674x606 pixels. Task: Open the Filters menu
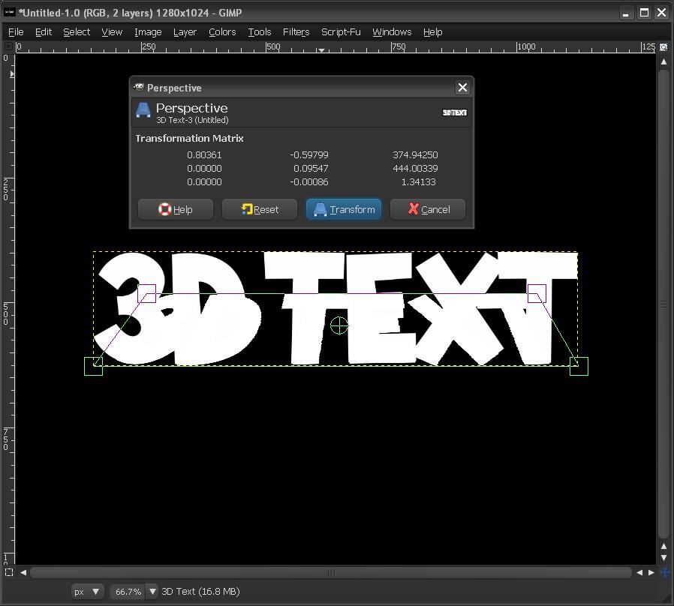296,31
